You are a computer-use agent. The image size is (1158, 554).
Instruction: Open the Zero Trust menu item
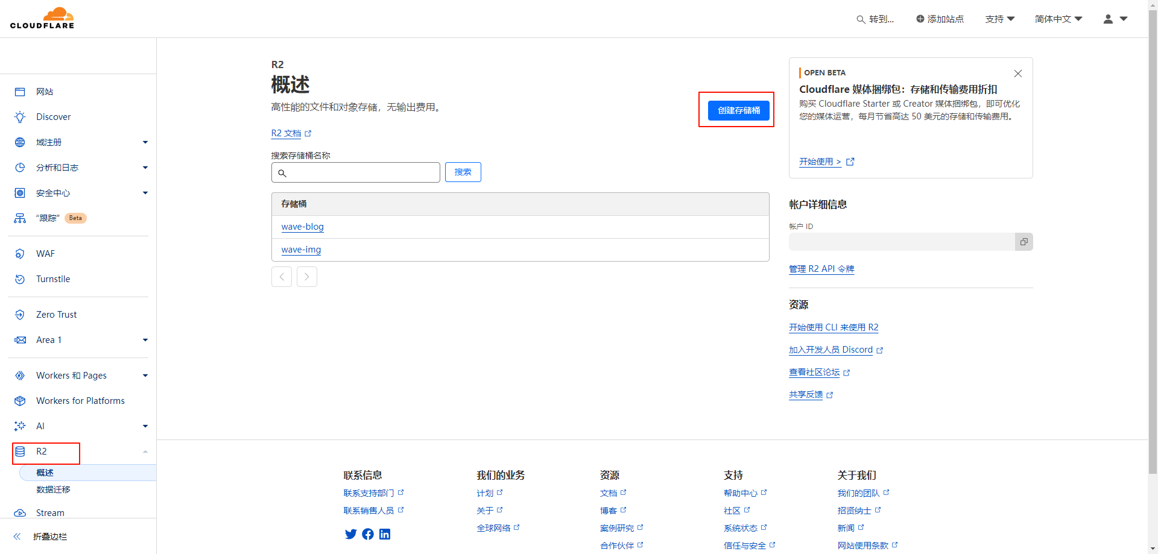(x=56, y=315)
